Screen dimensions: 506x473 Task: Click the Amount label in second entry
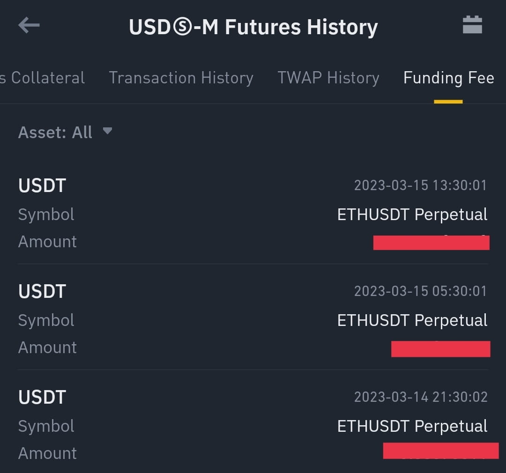[47, 347]
